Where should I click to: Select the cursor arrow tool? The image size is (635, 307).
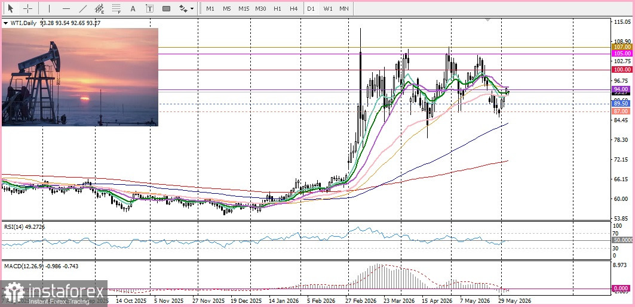[11, 8]
